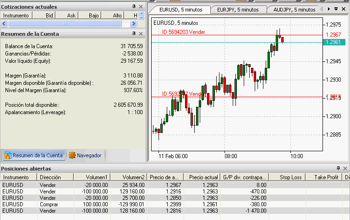
Task: Show next chart tabs with right arrow
Action: click(x=329, y=9)
